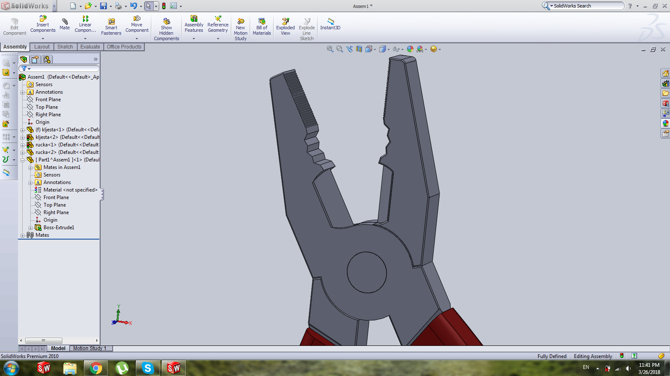Select the Model tab at the bottom
This screenshot has width=670, height=376.
pyautogui.click(x=58, y=348)
